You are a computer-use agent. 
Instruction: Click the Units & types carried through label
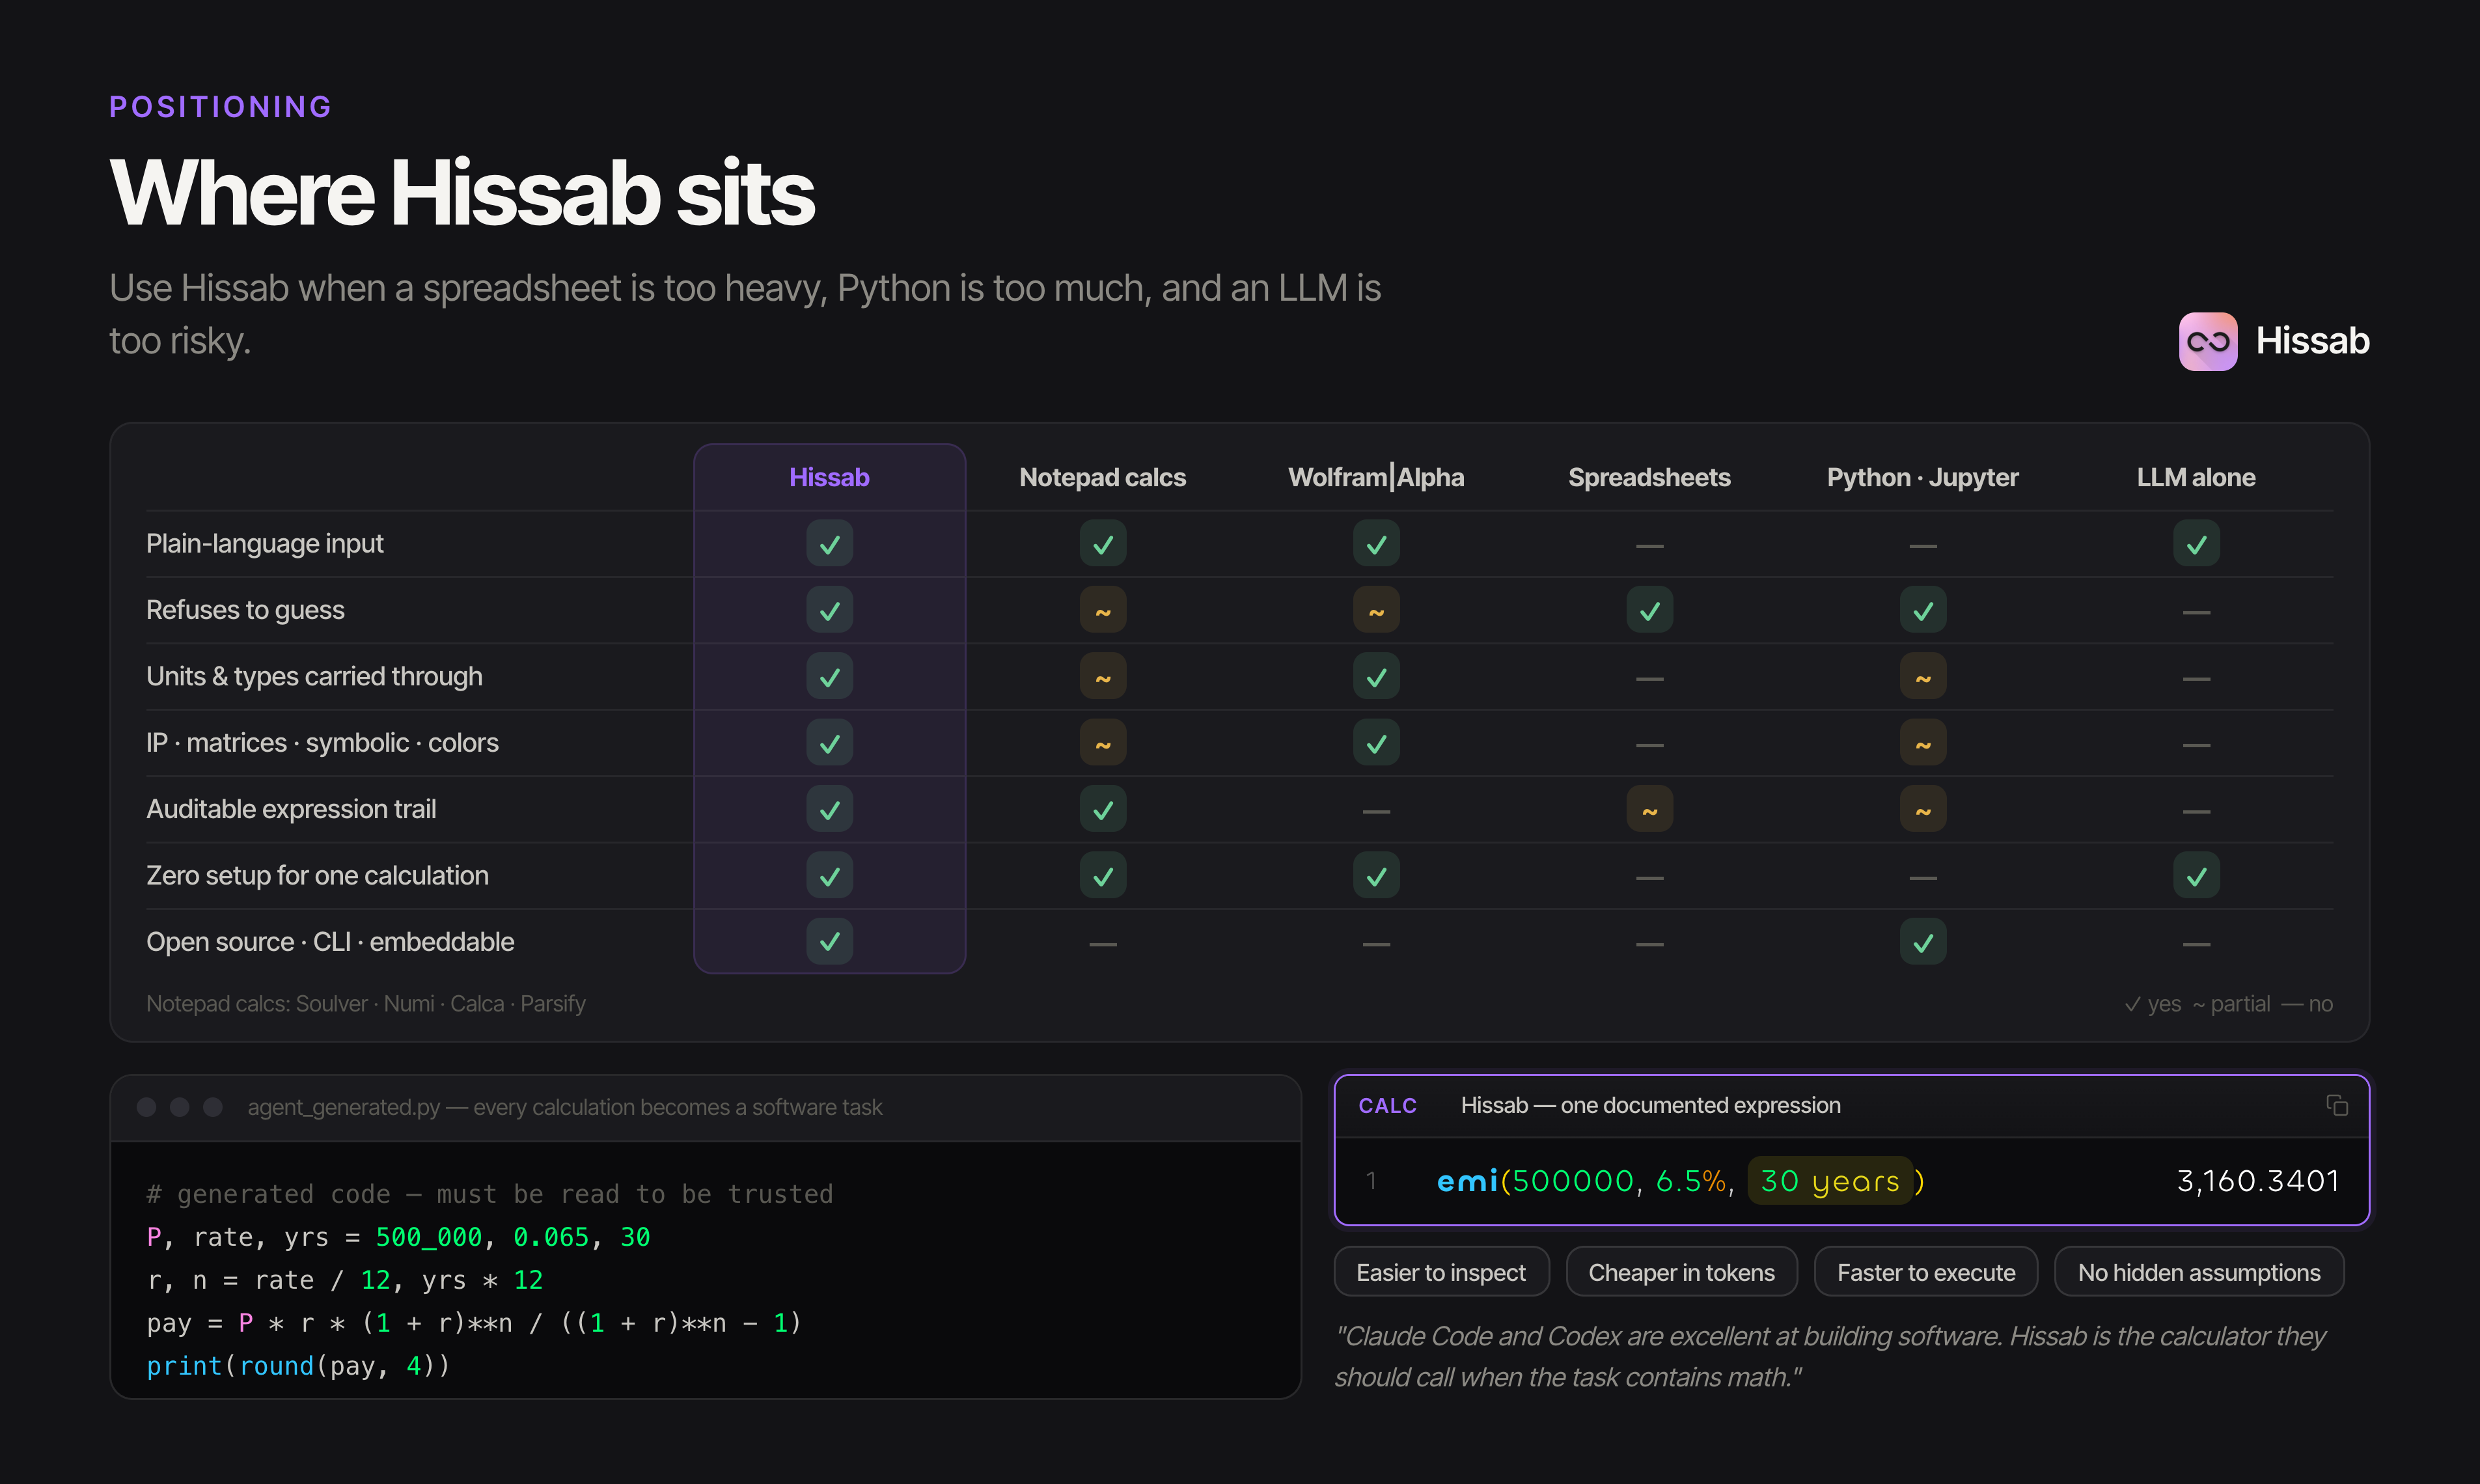click(x=314, y=676)
